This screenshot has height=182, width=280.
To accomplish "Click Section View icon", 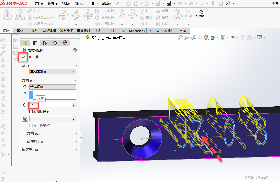I will [200, 37].
